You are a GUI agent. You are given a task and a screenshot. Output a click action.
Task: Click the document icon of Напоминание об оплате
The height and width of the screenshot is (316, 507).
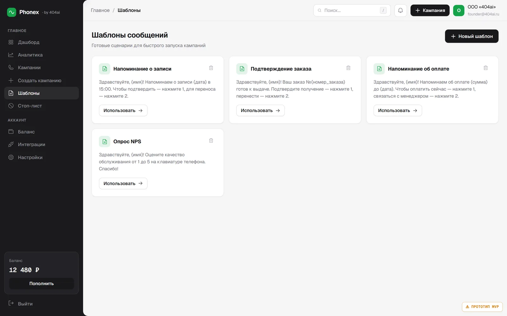point(379,69)
